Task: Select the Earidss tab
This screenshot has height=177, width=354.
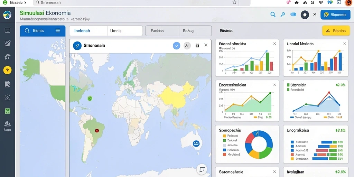Action: coord(162,31)
